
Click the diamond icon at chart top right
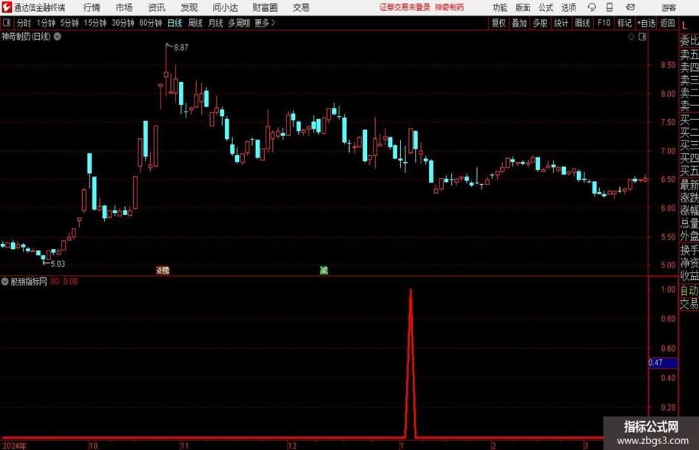631,37
